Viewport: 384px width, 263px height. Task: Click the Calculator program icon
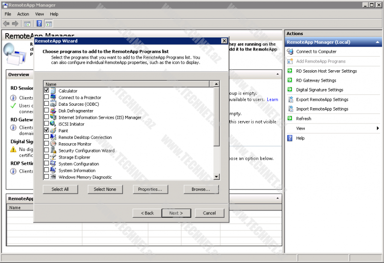[53, 91]
